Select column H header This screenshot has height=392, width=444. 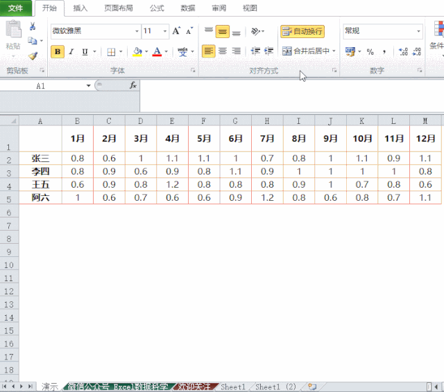[267, 121]
